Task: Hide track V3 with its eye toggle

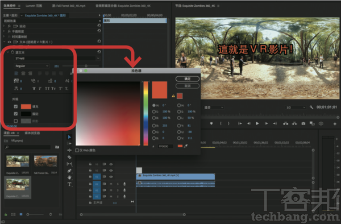Action: (111, 164)
